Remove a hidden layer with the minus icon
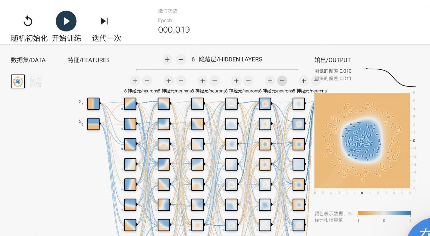 (181, 59)
